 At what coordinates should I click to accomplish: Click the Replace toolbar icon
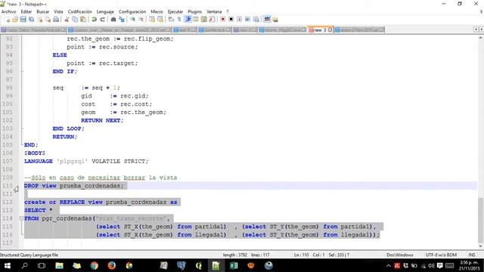122,20
